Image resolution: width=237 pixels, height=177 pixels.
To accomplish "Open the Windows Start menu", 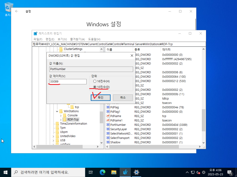I will pyautogui.click(x=6, y=172).
